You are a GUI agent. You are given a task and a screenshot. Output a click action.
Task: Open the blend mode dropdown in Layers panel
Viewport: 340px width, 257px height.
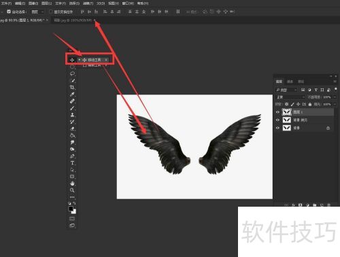(x=290, y=97)
